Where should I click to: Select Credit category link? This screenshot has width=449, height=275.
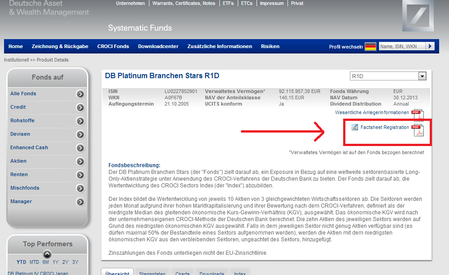18,107
